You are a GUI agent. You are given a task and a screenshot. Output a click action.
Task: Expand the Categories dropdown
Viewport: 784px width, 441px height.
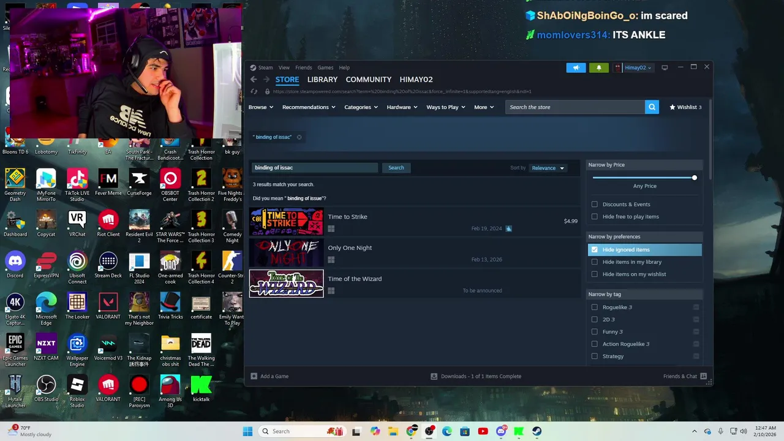[361, 107]
